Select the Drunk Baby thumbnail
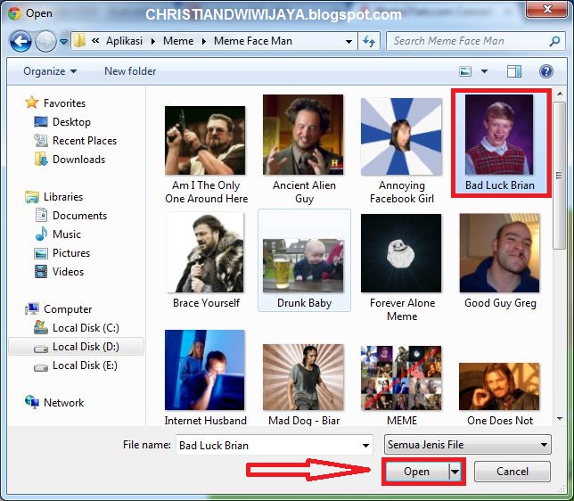The image size is (574, 501). coord(303,265)
